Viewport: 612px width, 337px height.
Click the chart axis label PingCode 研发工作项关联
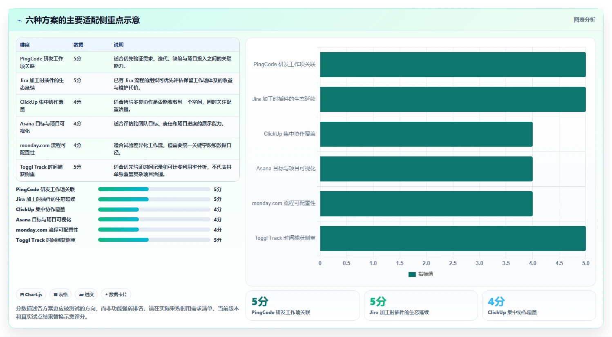pyautogui.click(x=284, y=65)
